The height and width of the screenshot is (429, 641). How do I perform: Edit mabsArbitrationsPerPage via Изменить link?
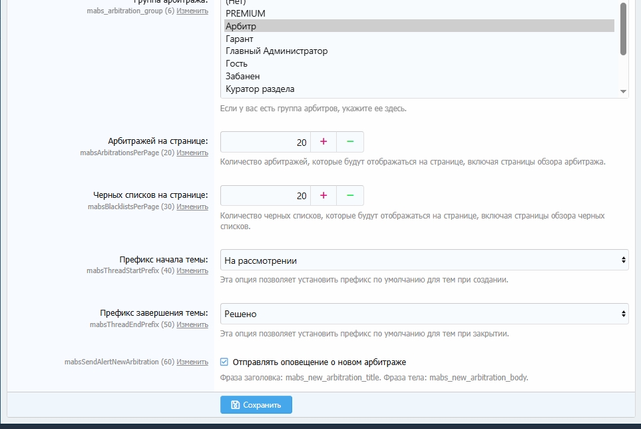(x=192, y=153)
